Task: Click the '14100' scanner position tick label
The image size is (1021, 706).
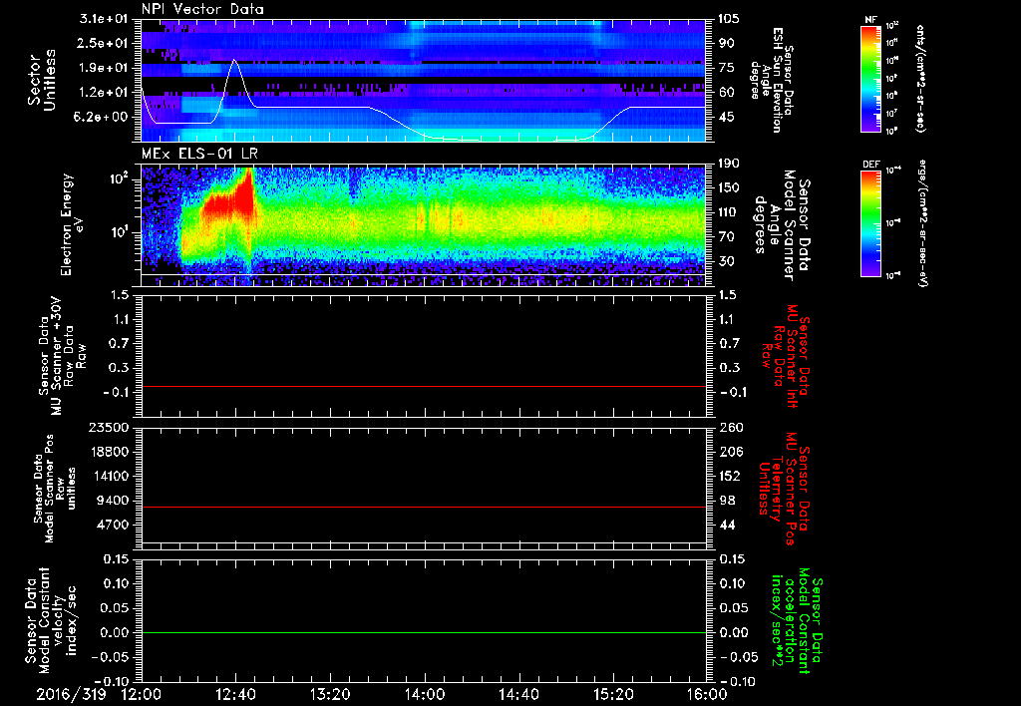Action: pos(110,476)
